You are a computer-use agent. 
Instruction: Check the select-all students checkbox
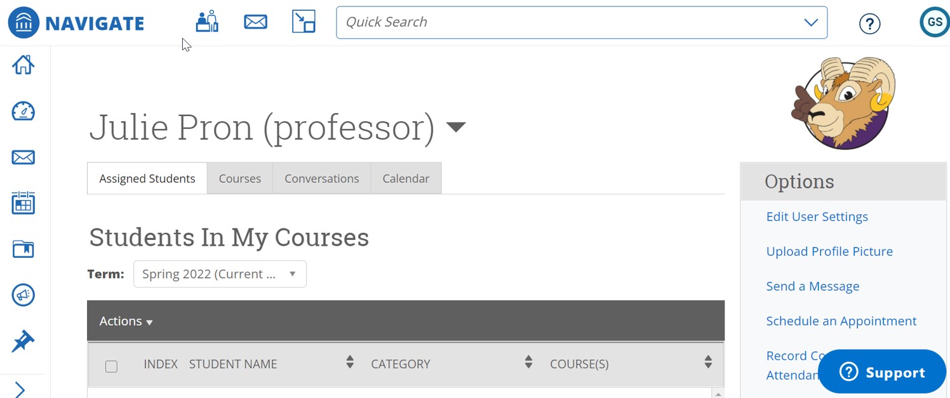pyautogui.click(x=111, y=366)
